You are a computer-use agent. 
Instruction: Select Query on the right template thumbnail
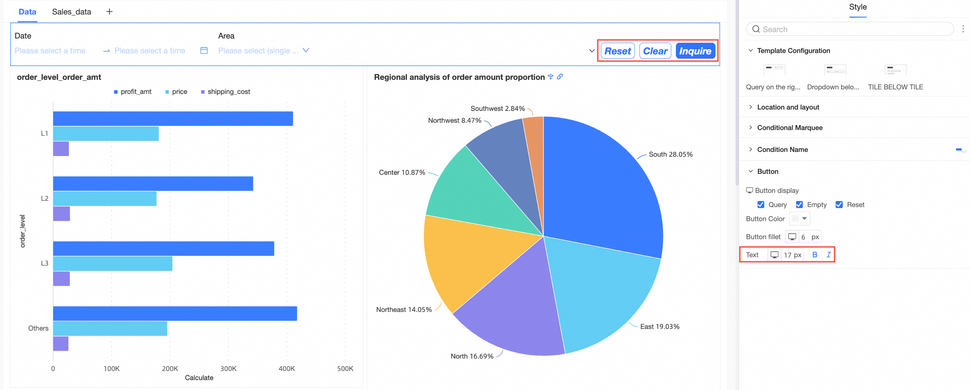coord(774,70)
